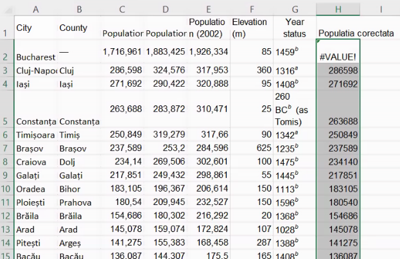This screenshot has height=259, width=400.
Task: Select the empty column I header
Action: [380, 9]
